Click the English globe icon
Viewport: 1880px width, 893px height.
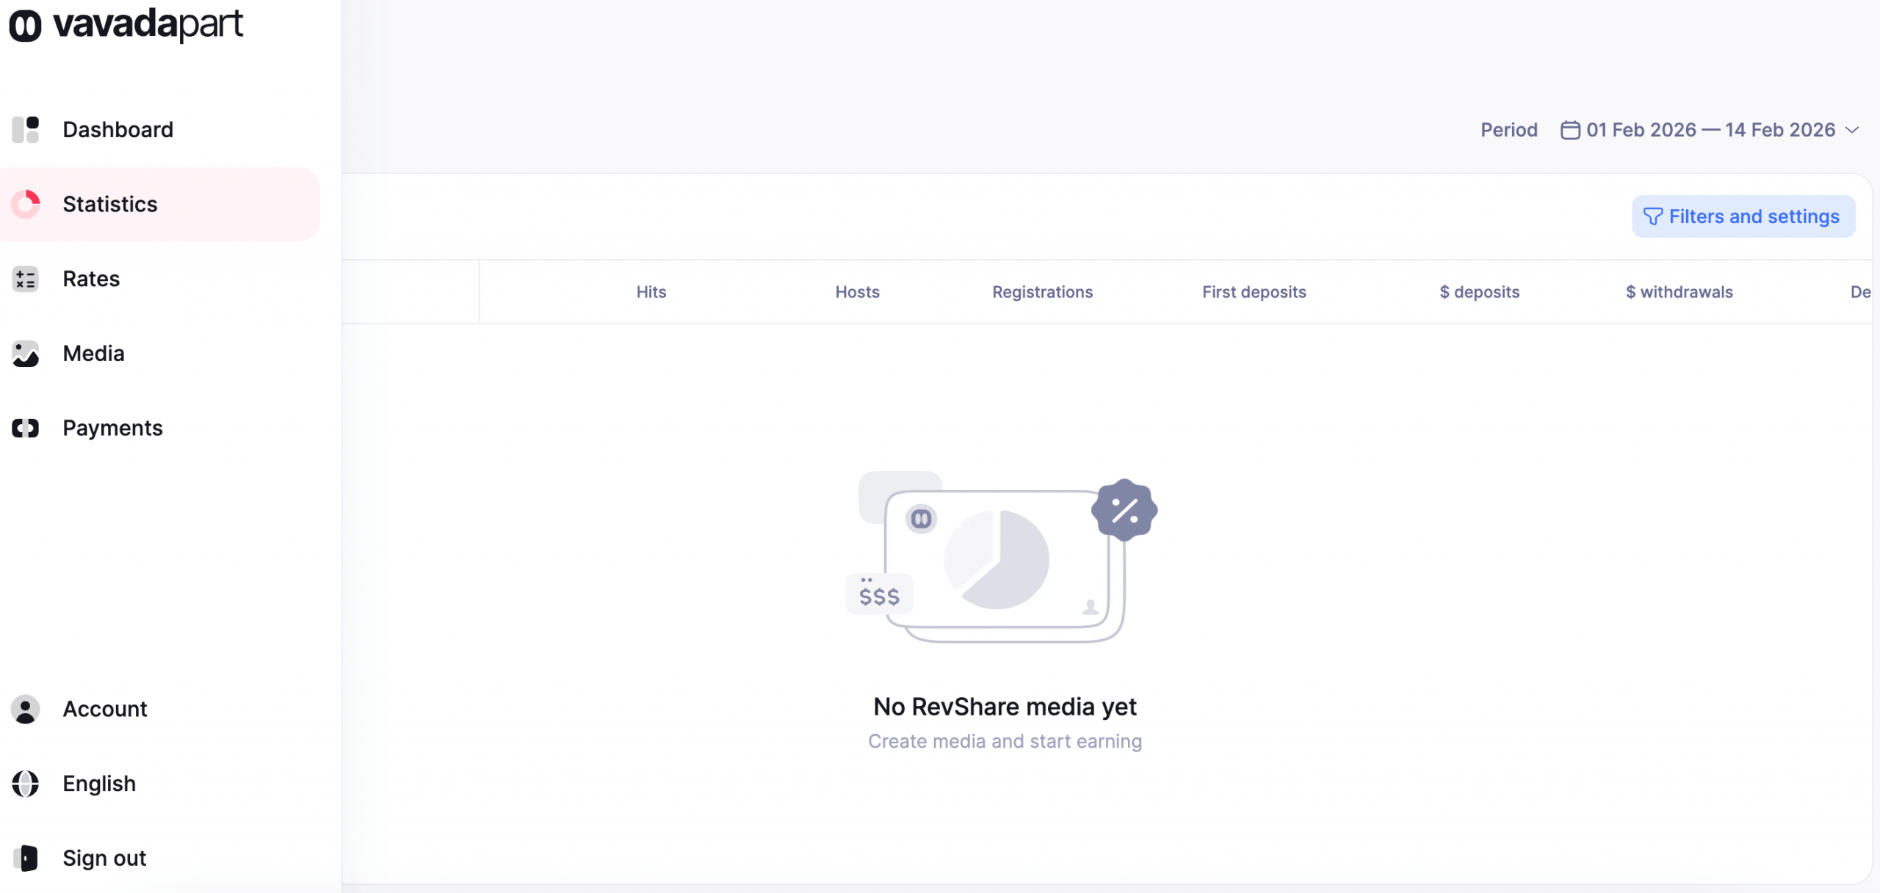point(26,784)
